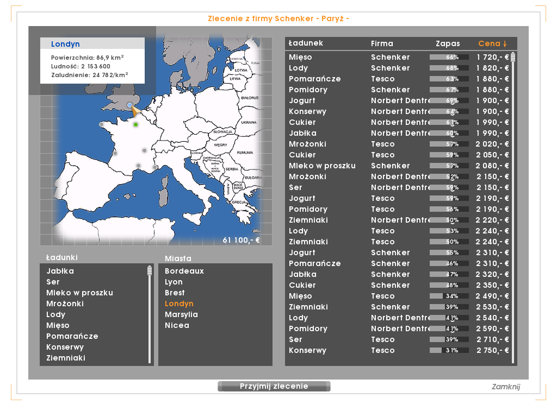557x417 pixels.
Task: Select Ziemniaki Tesco row at 2 240 €
Action: pos(399,242)
